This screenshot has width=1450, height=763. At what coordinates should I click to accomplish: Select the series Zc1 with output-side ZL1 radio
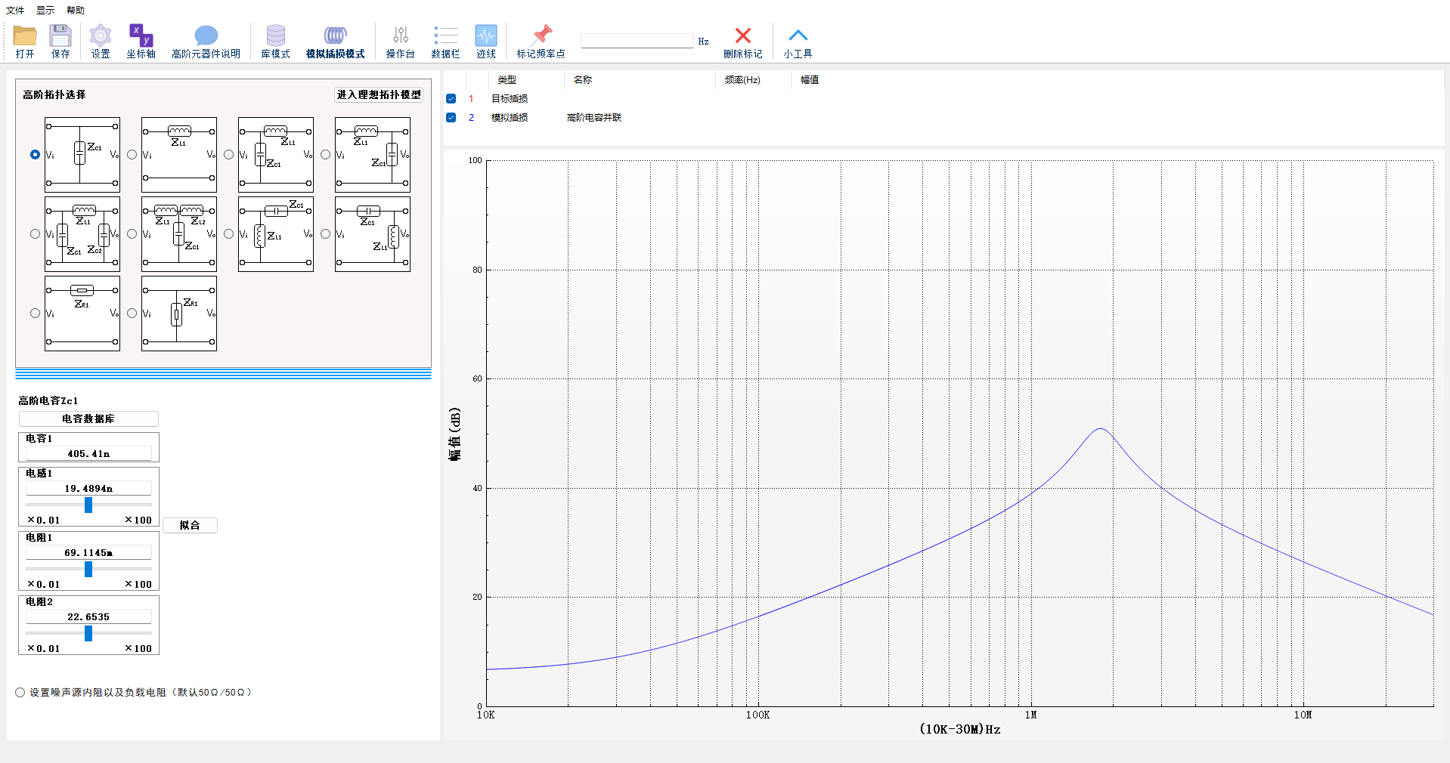(x=325, y=233)
